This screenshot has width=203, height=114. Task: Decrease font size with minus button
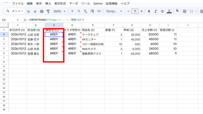tap(128, 11)
